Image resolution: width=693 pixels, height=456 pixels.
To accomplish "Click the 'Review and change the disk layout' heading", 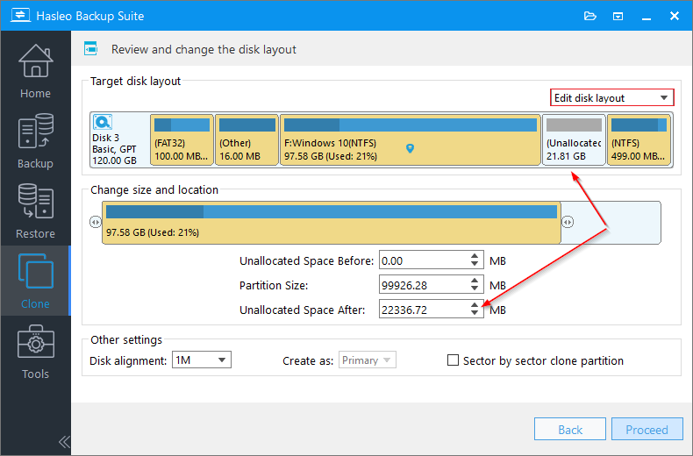I will [x=204, y=49].
